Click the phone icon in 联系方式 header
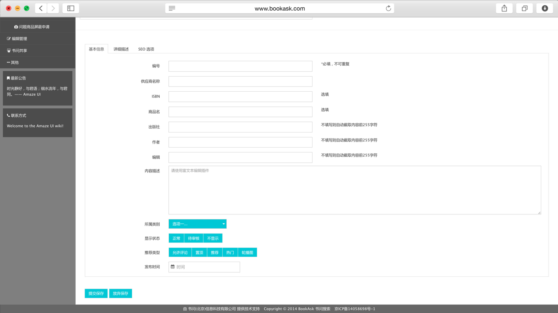Viewport: 558px width, 313px height. tap(8, 115)
